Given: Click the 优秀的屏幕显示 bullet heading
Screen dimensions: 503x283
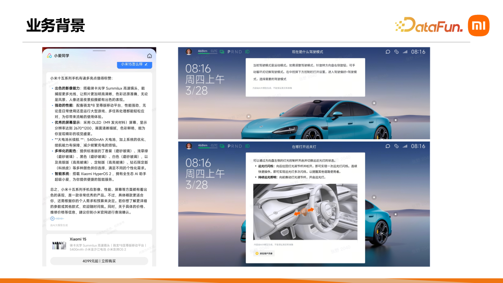Looking at the screenshot, I should point(68,122).
